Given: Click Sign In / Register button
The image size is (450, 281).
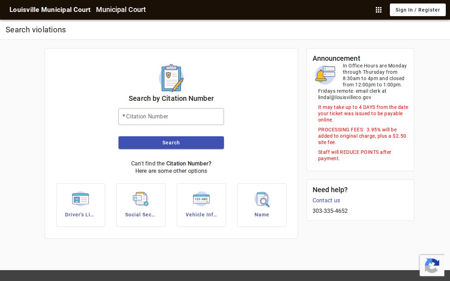Looking at the screenshot, I should 418,10.
